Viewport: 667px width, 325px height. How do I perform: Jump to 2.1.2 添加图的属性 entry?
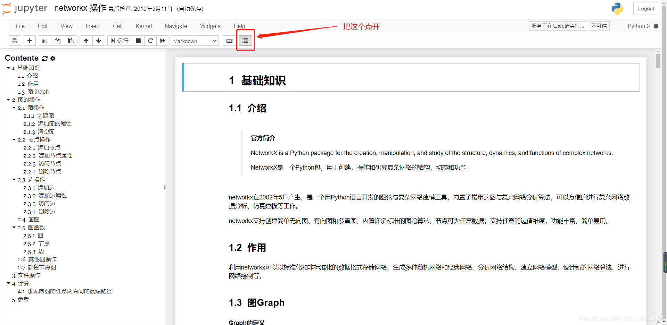point(48,123)
